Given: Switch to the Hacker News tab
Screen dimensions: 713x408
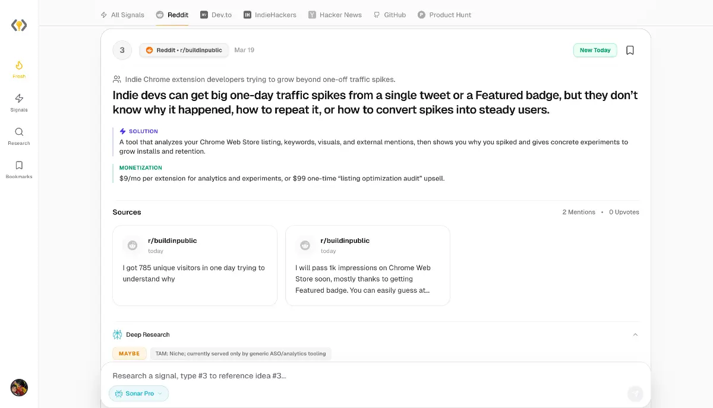Looking at the screenshot, I should [335, 15].
